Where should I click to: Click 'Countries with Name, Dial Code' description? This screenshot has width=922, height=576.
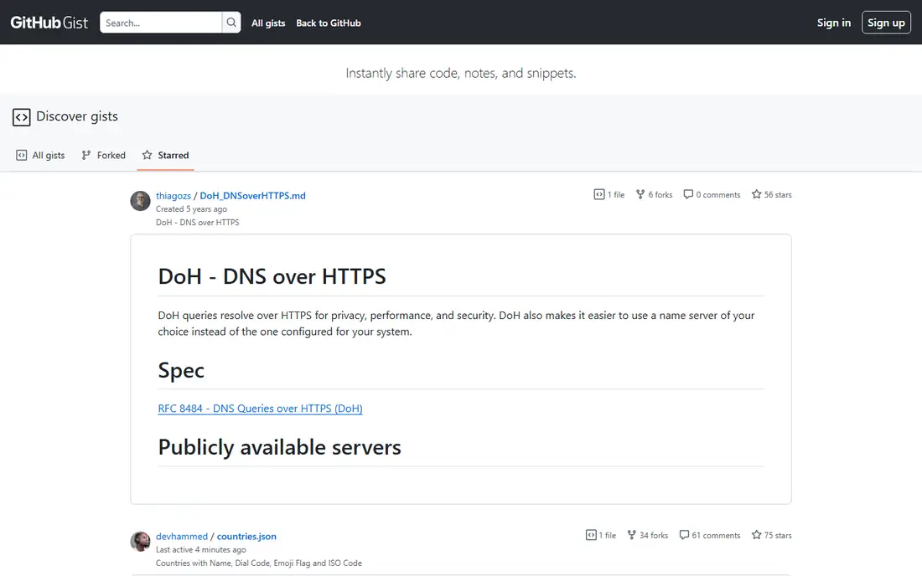[259, 563]
